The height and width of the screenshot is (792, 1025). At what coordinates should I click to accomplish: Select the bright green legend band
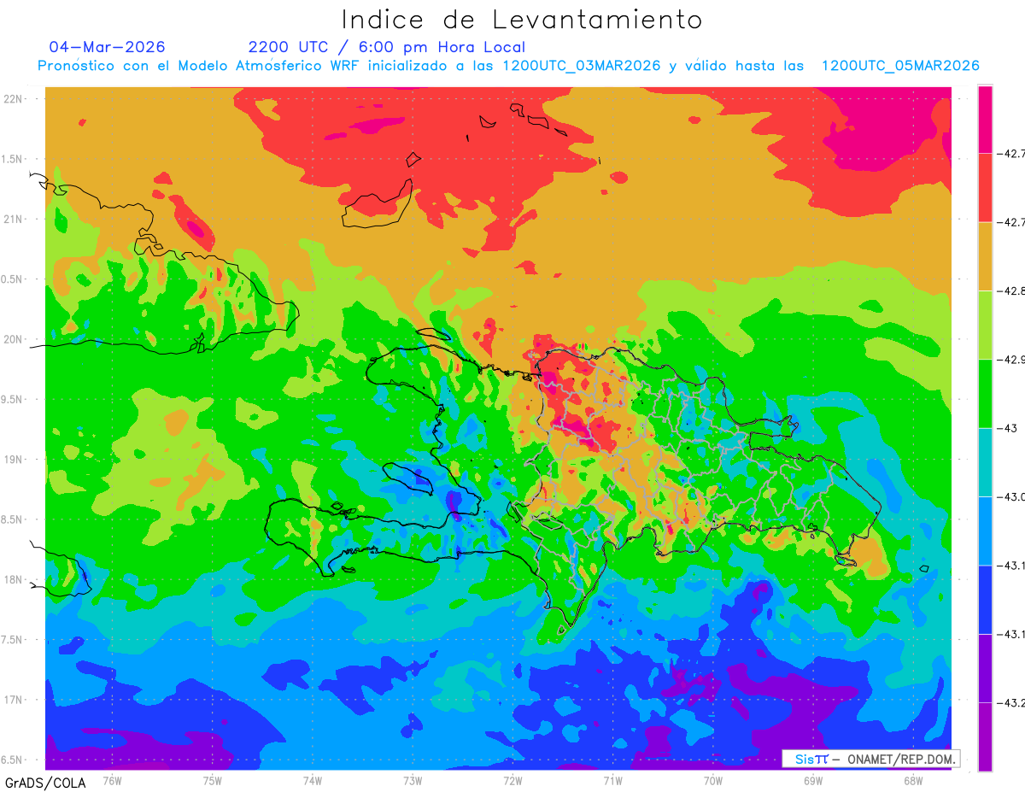(985, 393)
